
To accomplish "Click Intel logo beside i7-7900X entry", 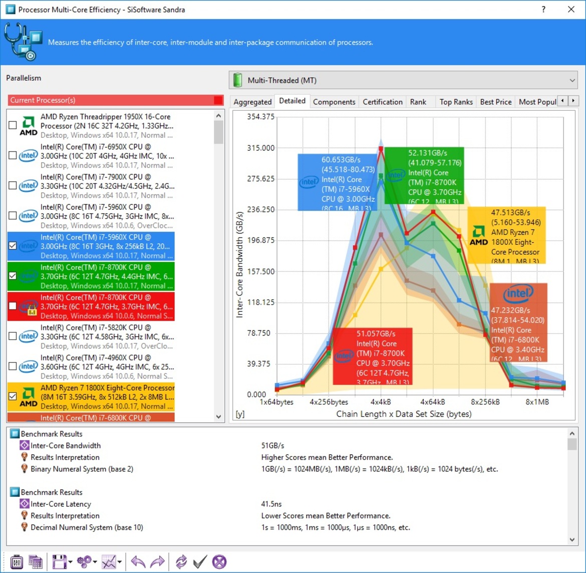I will pyautogui.click(x=29, y=186).
